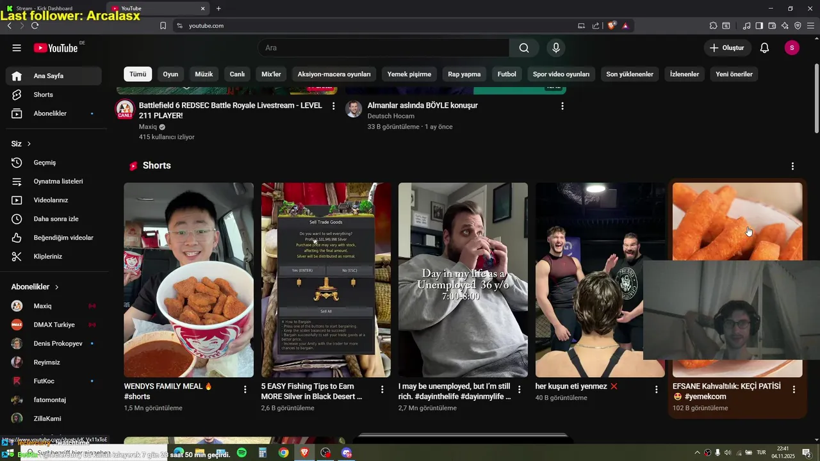The image size is (820, 461).
Task: Open Abonelikler in the sidebar
Action: (54, 113)
